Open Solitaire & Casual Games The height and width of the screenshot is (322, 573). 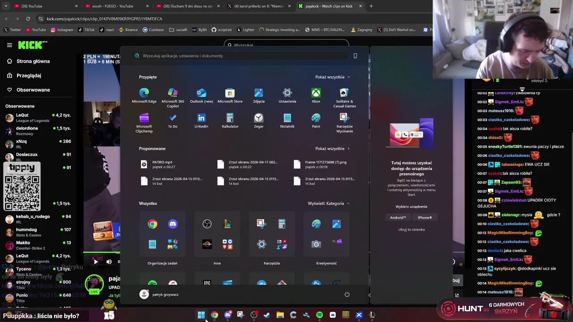point(344,98)
